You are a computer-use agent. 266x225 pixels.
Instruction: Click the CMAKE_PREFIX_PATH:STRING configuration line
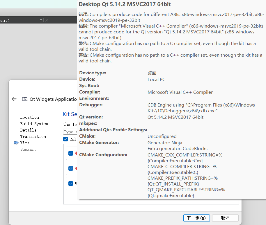[x=182, y=181]
